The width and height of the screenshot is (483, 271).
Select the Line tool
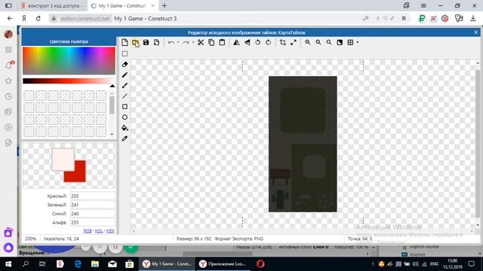click(125, 96)
